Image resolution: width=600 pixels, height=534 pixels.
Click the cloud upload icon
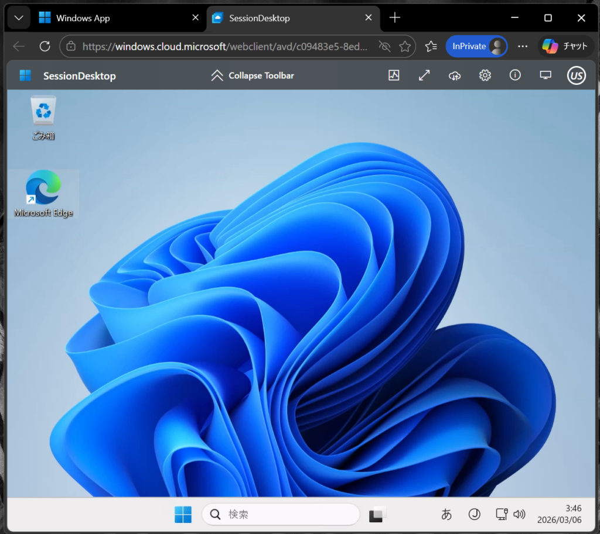click(455, 75)
